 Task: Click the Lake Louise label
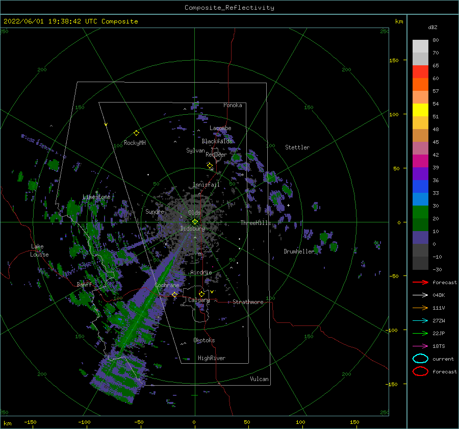tap(39, 250)
